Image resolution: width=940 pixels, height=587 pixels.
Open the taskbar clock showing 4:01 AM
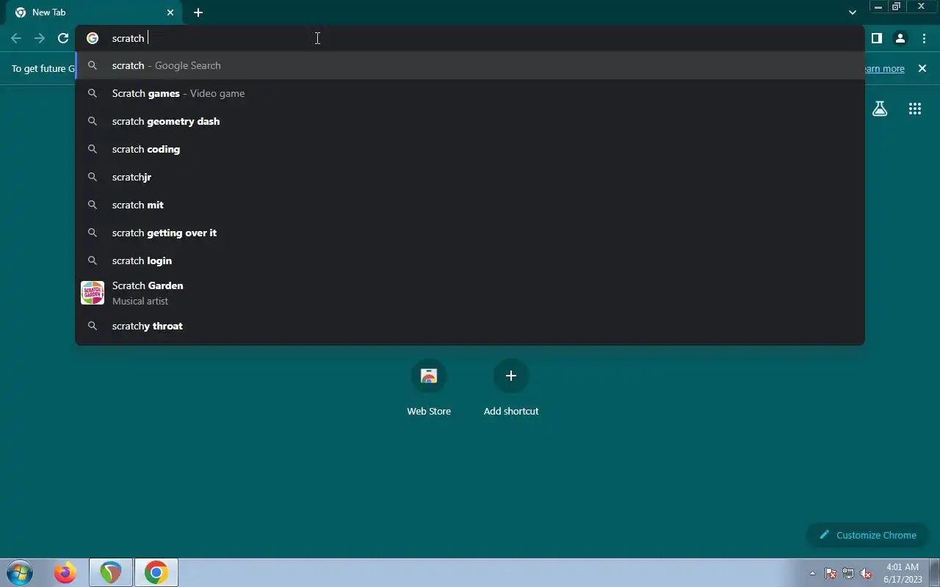(903, 573)
